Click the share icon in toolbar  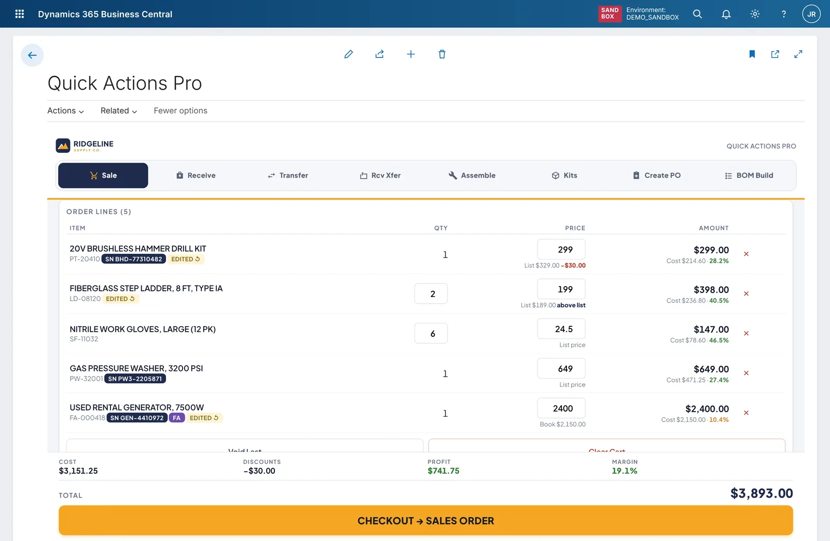380,54
